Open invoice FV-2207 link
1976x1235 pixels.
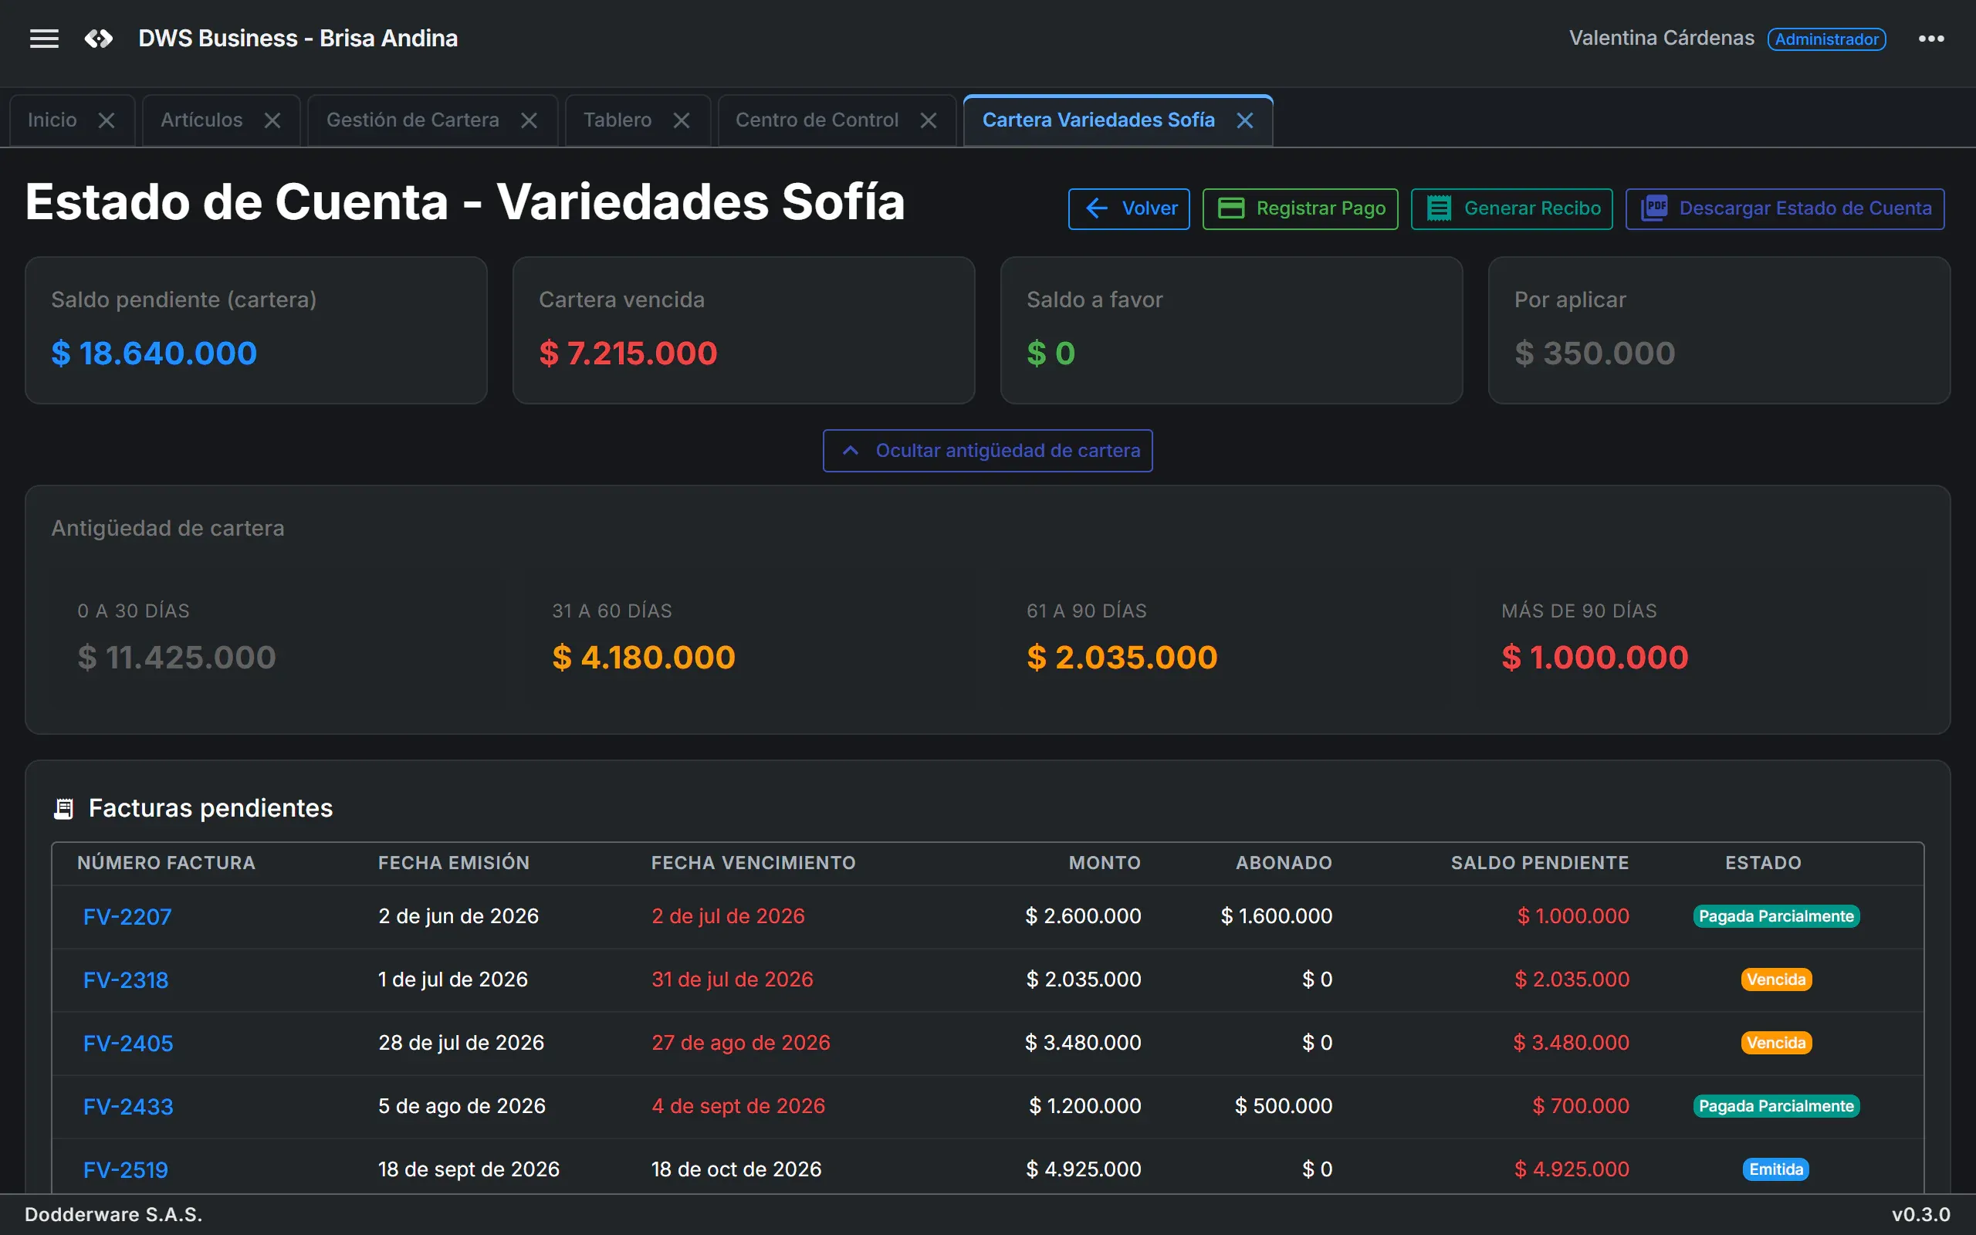coord(127,916)
